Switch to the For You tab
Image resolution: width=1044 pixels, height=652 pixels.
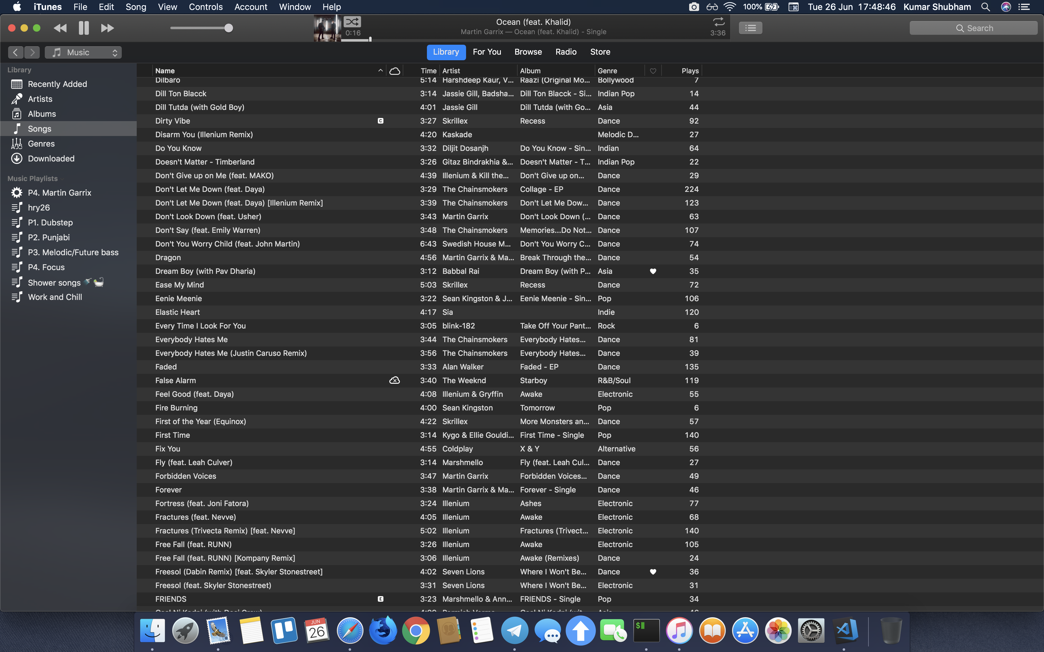tap(487, 52)
